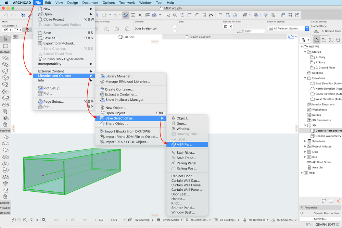Open the Help menu in menu bar
Screen dimensions: 342x228
click(x=170, y=3)
